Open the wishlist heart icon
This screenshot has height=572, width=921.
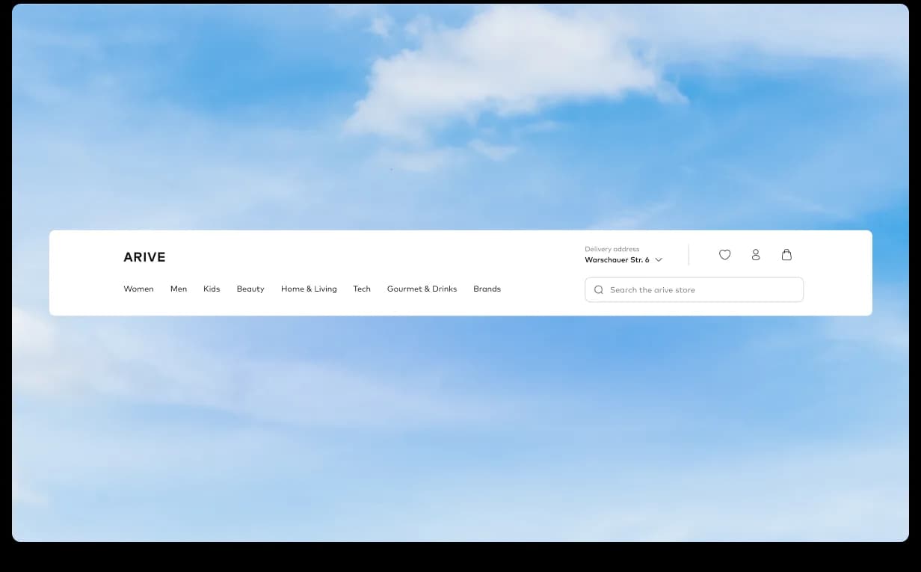pyautogui.click(x=724, y=255)
